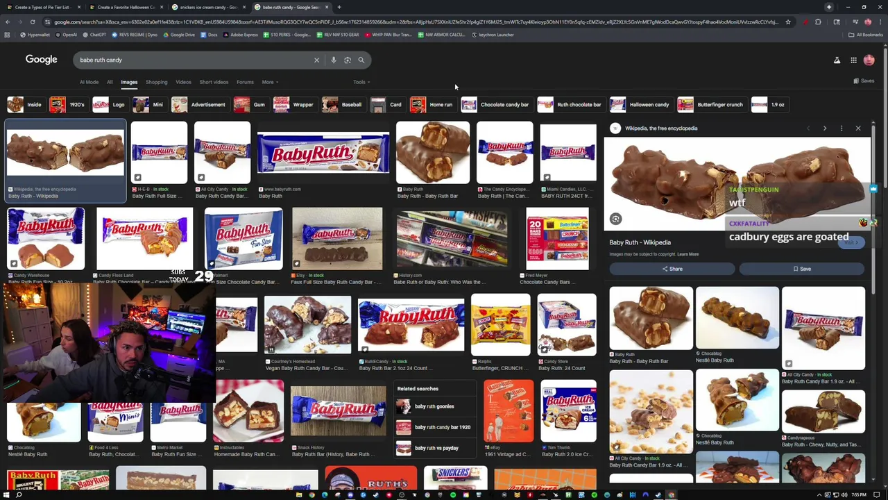Open eBay 1961 Vintage ad thumbnail
The width and height of the screenshot is (888, 500).
[x=509, y=411]
